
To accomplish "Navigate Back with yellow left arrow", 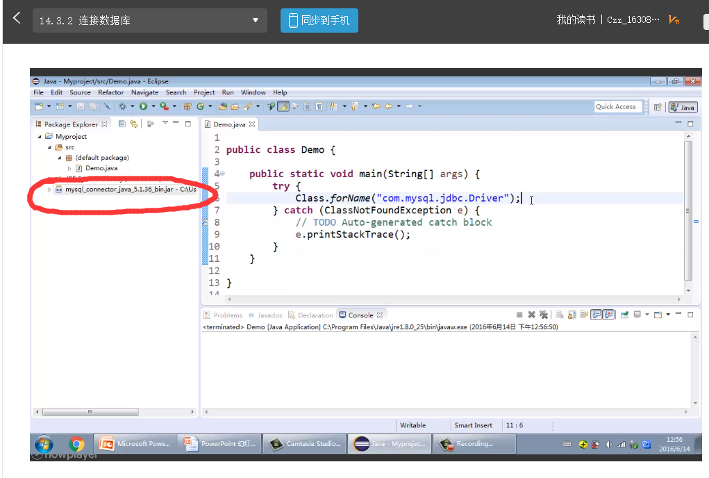I will point(388,106).
